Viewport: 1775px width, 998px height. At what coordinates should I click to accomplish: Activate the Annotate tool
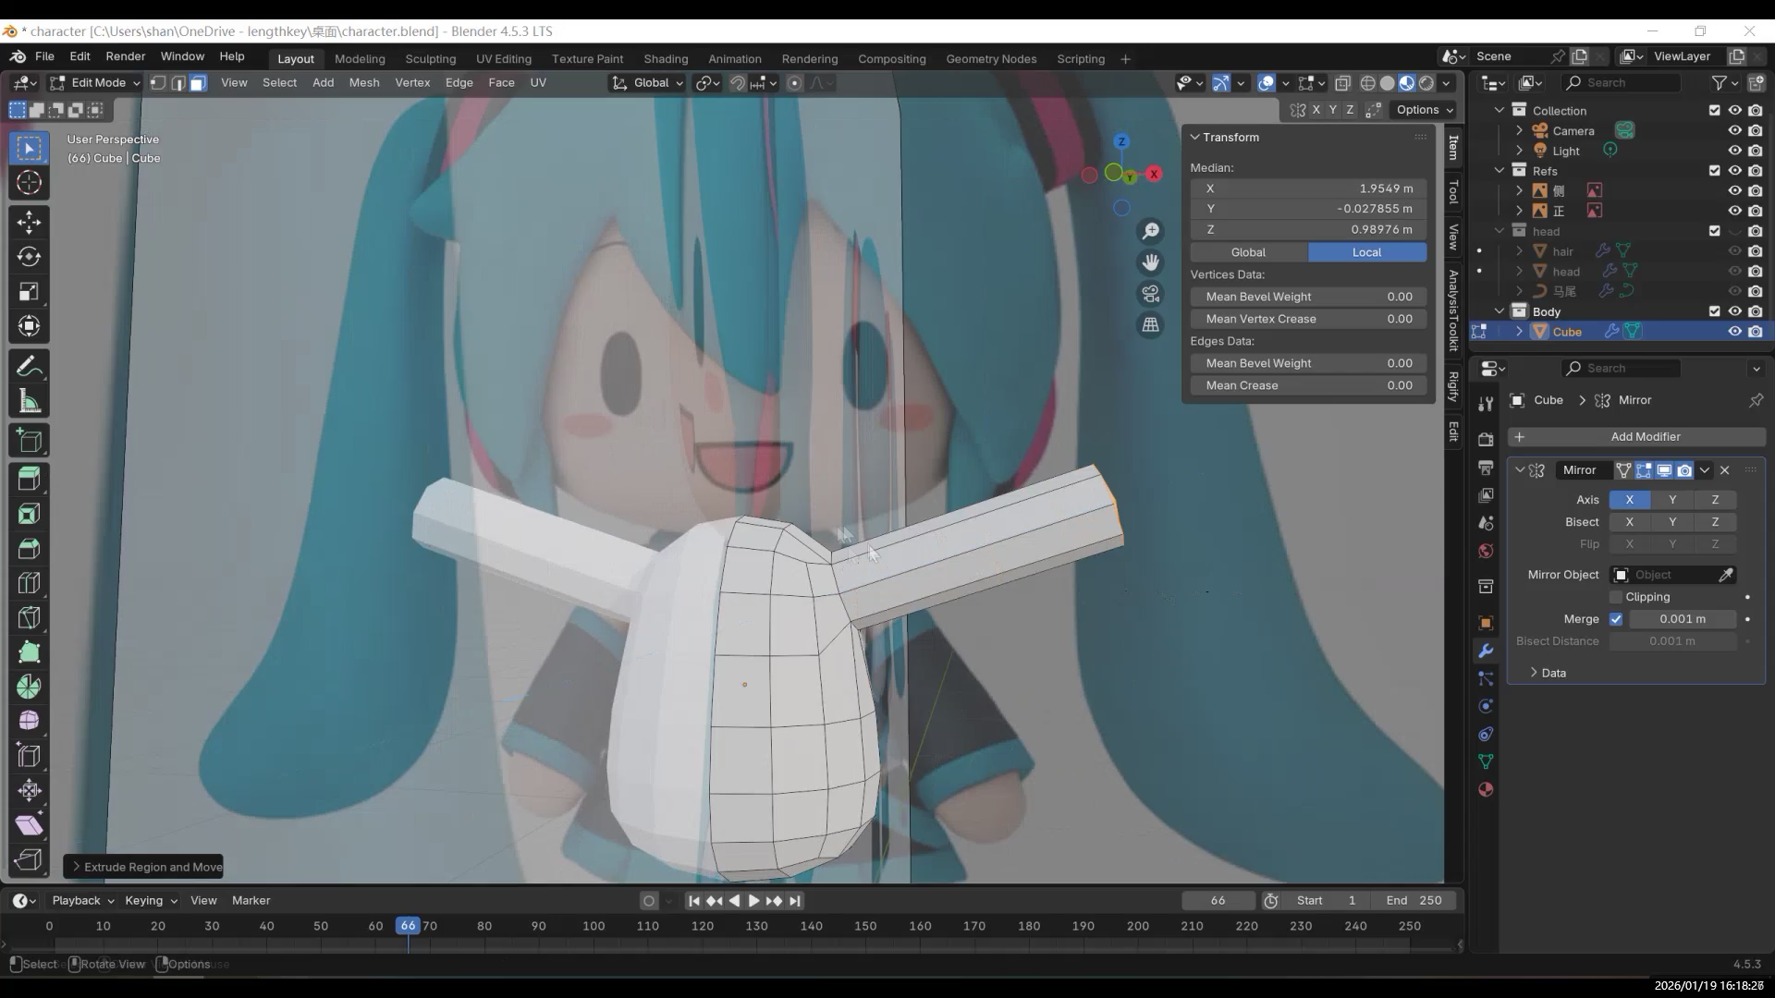pyautogui.click(x=29, y=367)
